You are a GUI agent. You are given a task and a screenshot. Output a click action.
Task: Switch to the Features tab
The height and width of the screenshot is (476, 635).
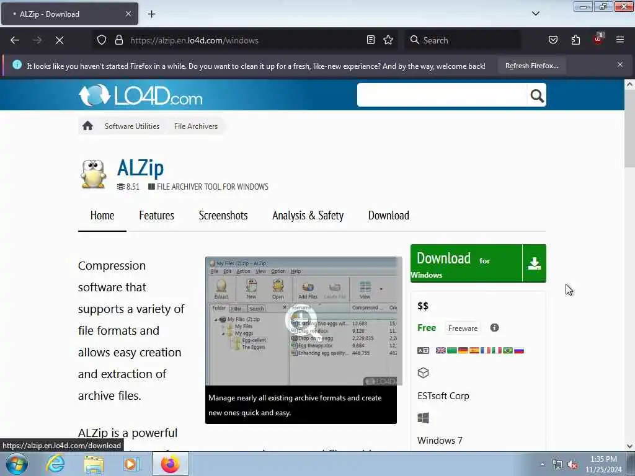coord(156,215)
